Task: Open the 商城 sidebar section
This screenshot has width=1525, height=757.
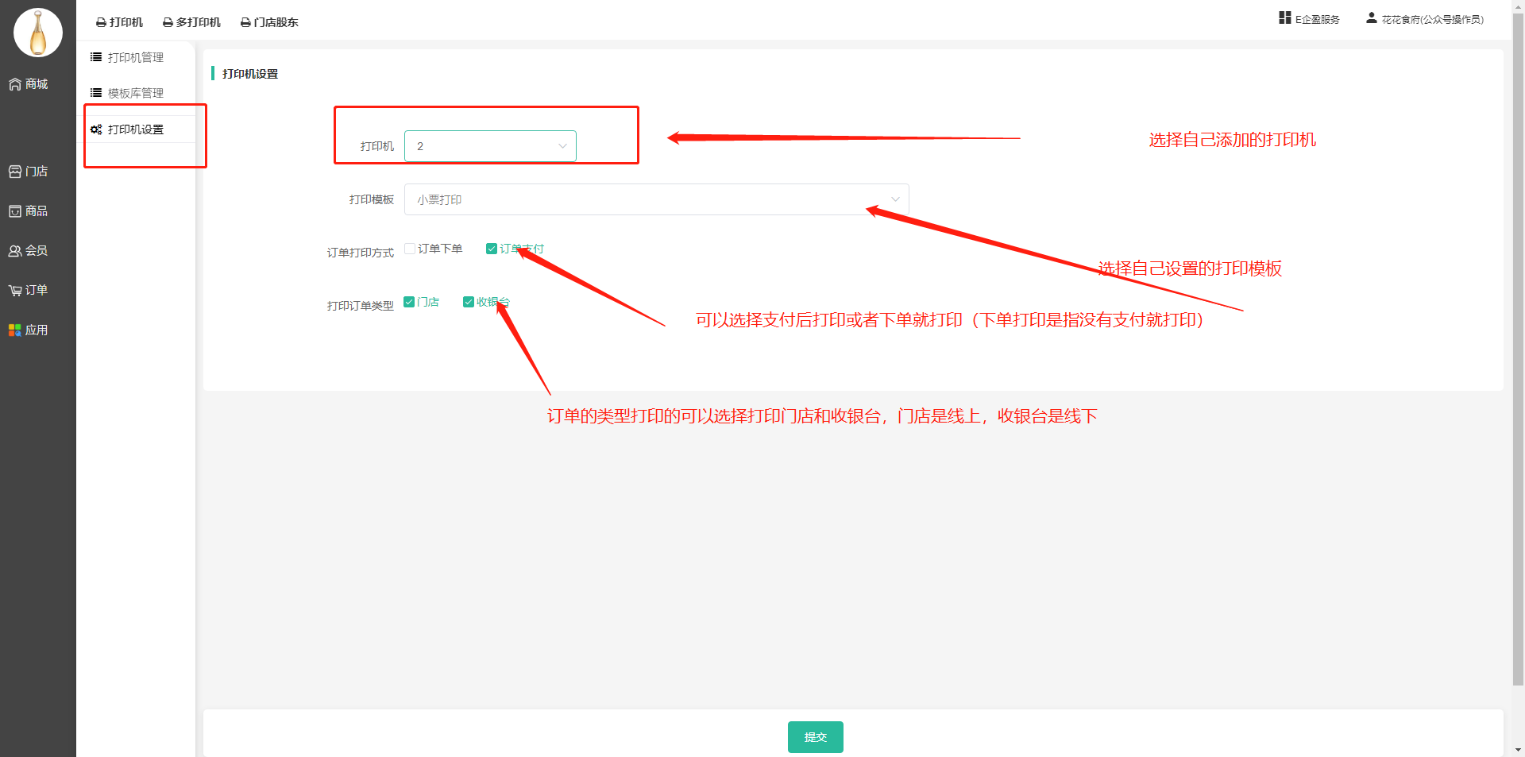Action: pos(29,84)
